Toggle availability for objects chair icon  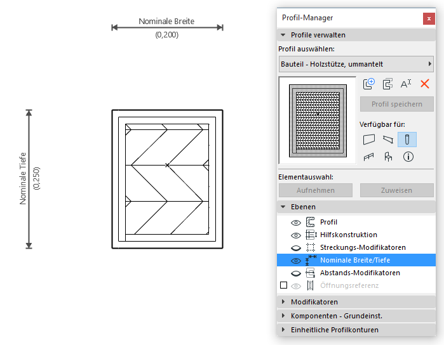[x=388, y=157]
